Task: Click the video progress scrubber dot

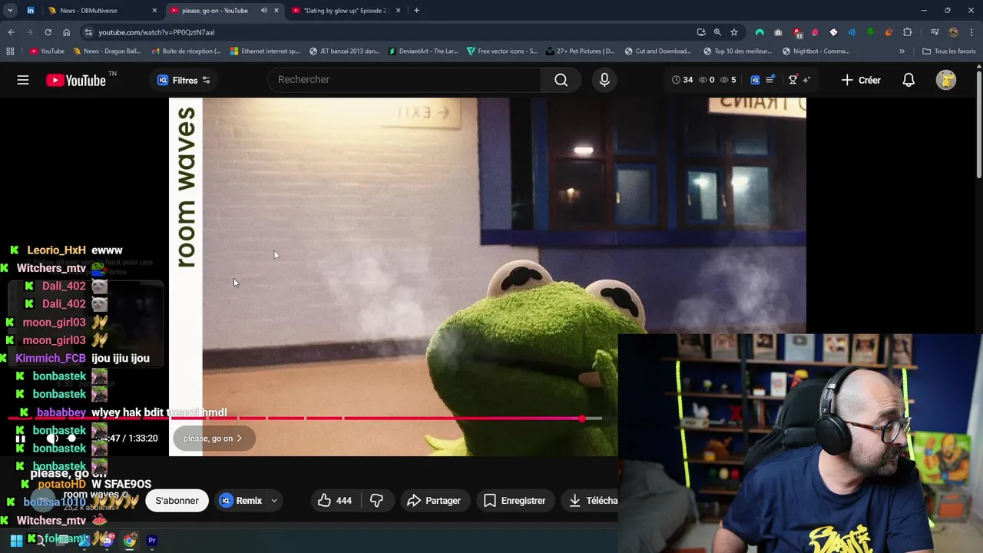Action: coord(582,419)
